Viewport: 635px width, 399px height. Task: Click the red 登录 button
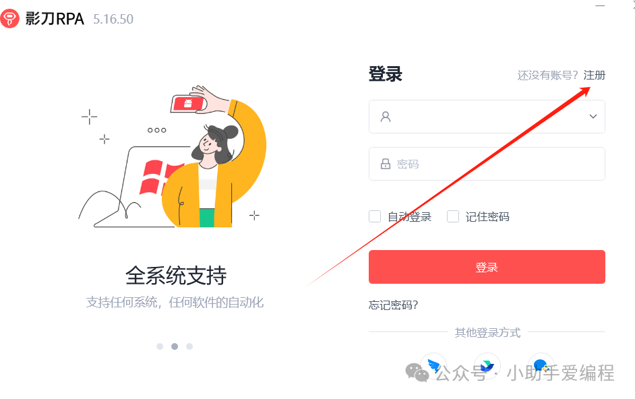487,267
